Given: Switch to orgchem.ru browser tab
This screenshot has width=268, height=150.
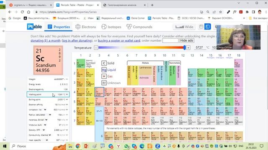Looking at the screenshot, I should coord(31,5).
